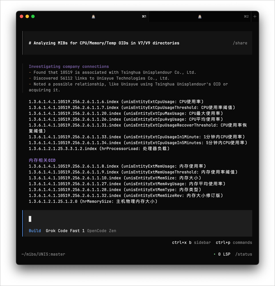
Task: Focus the prompt input box
Action: coord(137,219)
